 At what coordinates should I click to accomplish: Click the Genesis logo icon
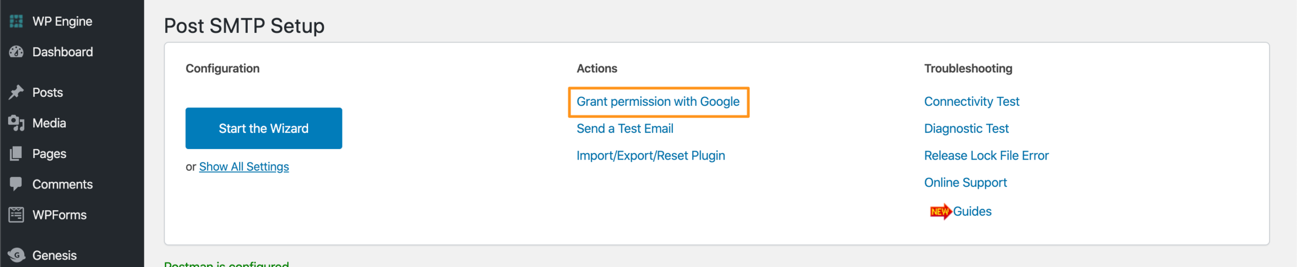(x=16, y=255)
